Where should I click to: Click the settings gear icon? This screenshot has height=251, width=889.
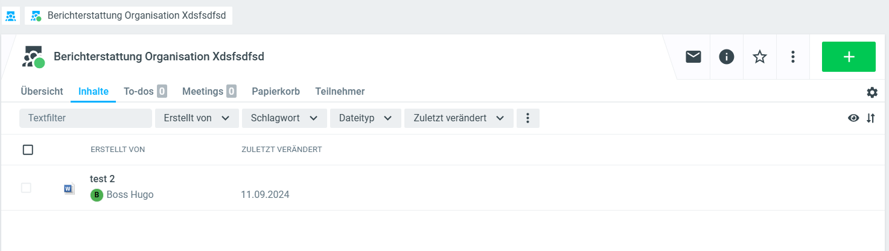pos(872,92)
